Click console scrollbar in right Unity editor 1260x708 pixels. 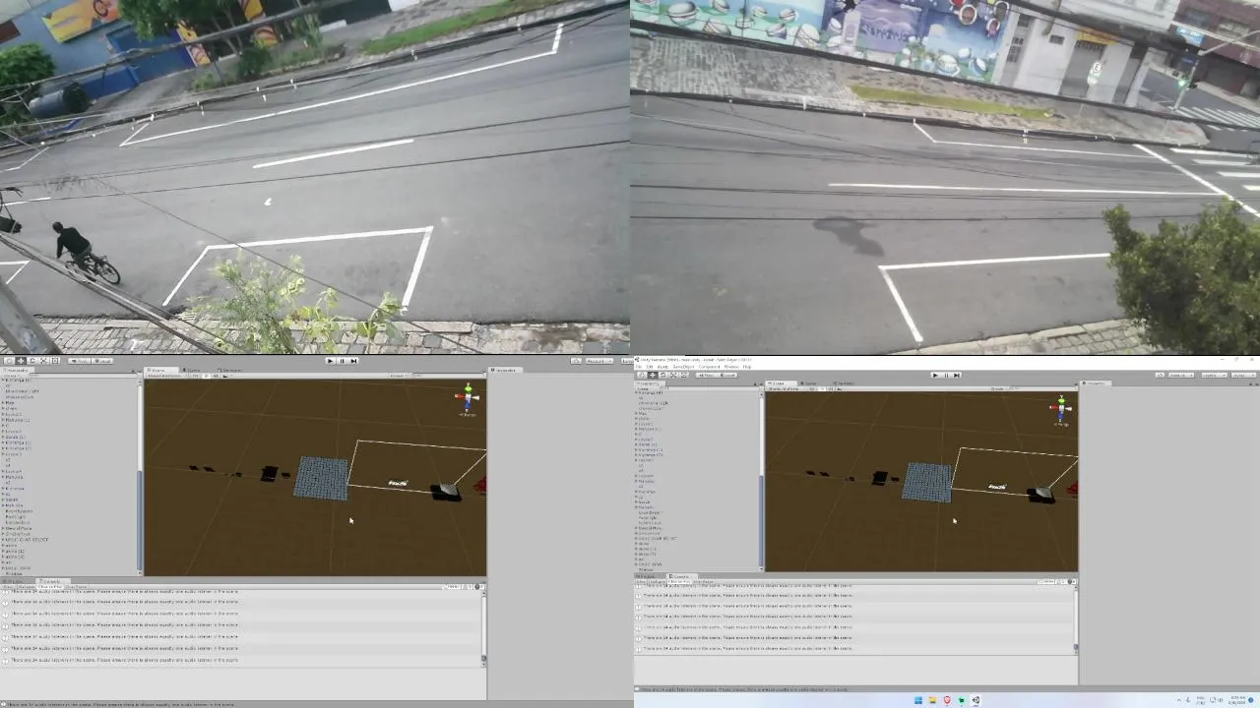(1075, 647)
